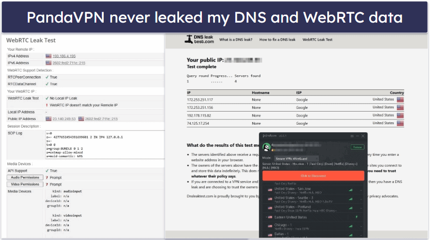
Task: Click the IPv4 address 193.186.4.195 link
Action: click(64, 56)
